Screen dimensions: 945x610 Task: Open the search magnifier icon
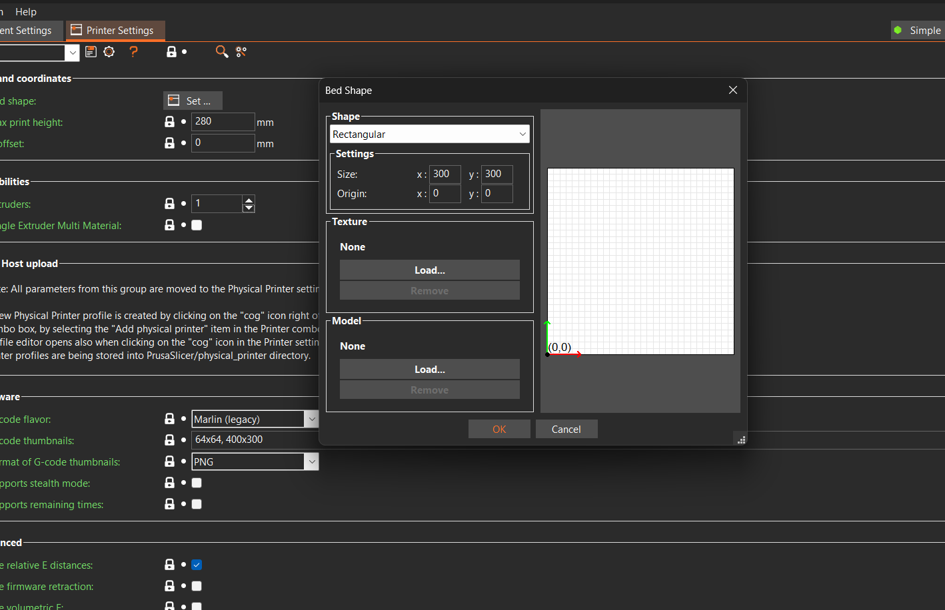tap(222, 52)
